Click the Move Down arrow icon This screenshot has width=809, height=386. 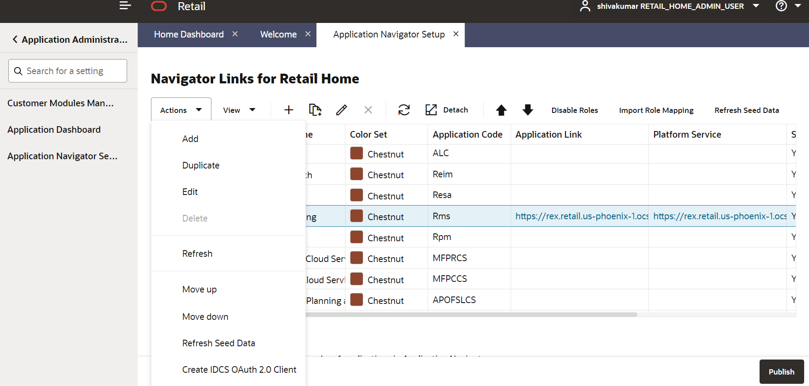pyautogui.click(x=528, y=110)
